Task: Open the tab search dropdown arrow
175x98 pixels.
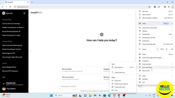Action: click(x=2, y=2)
